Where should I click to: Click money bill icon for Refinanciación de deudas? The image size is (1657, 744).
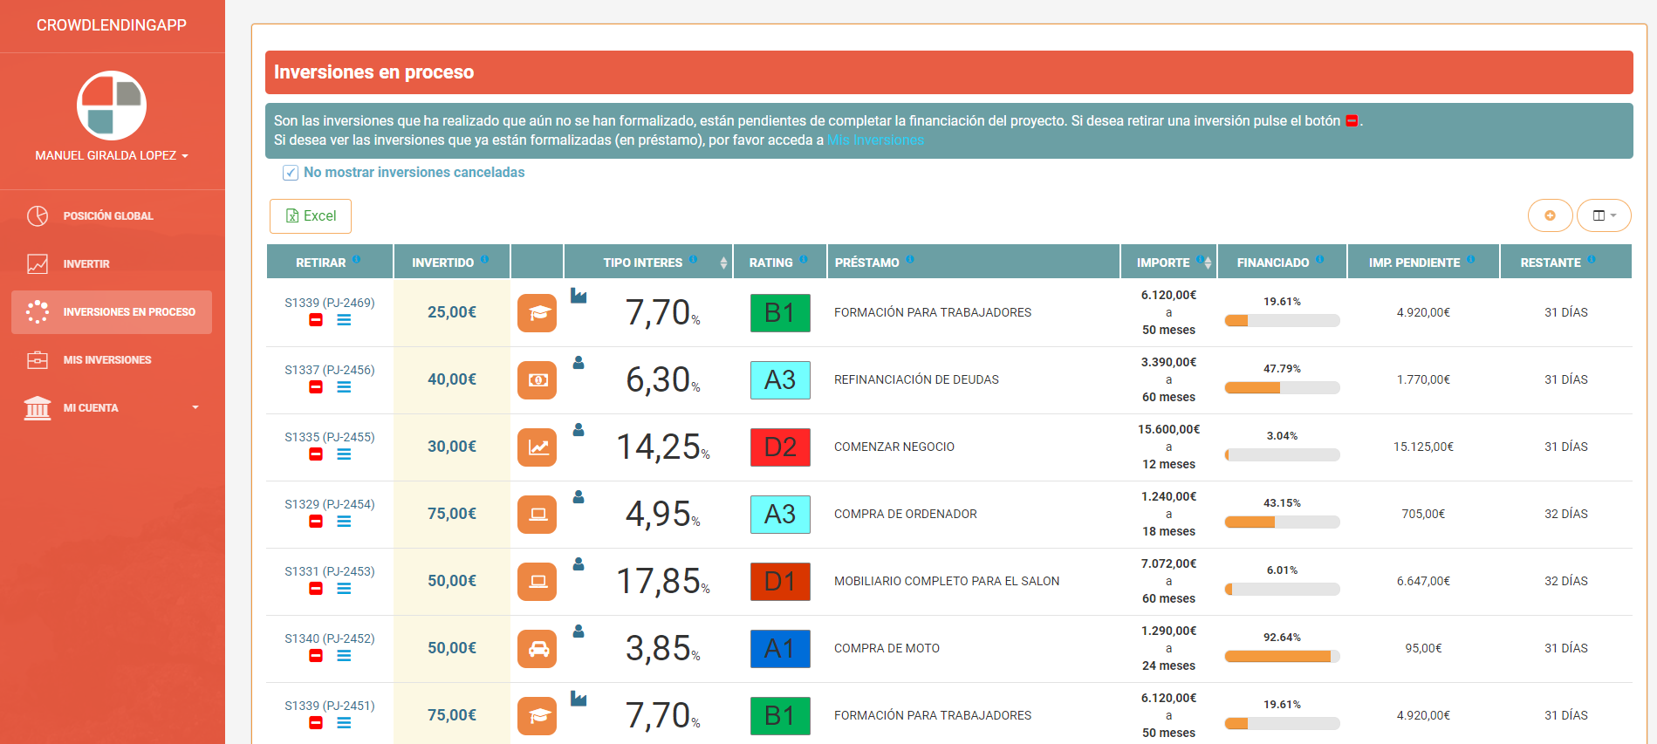coord(537,380)
